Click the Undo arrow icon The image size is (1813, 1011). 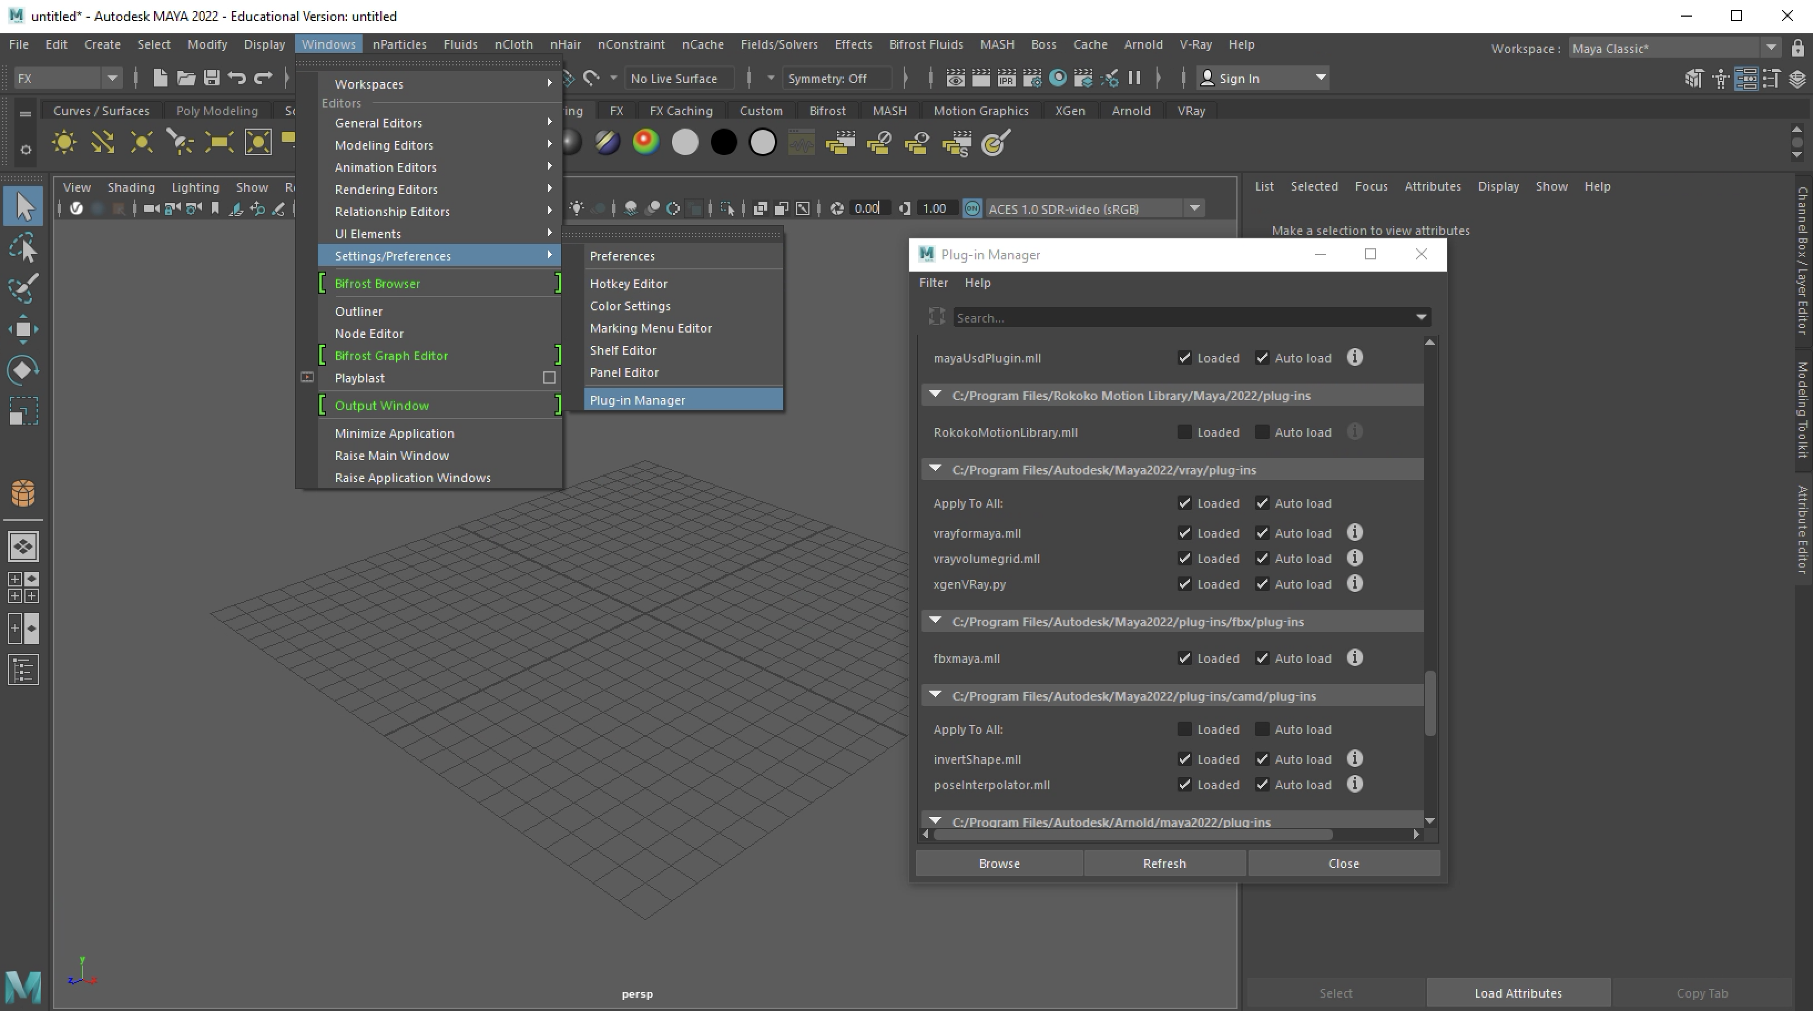(237, 78)
